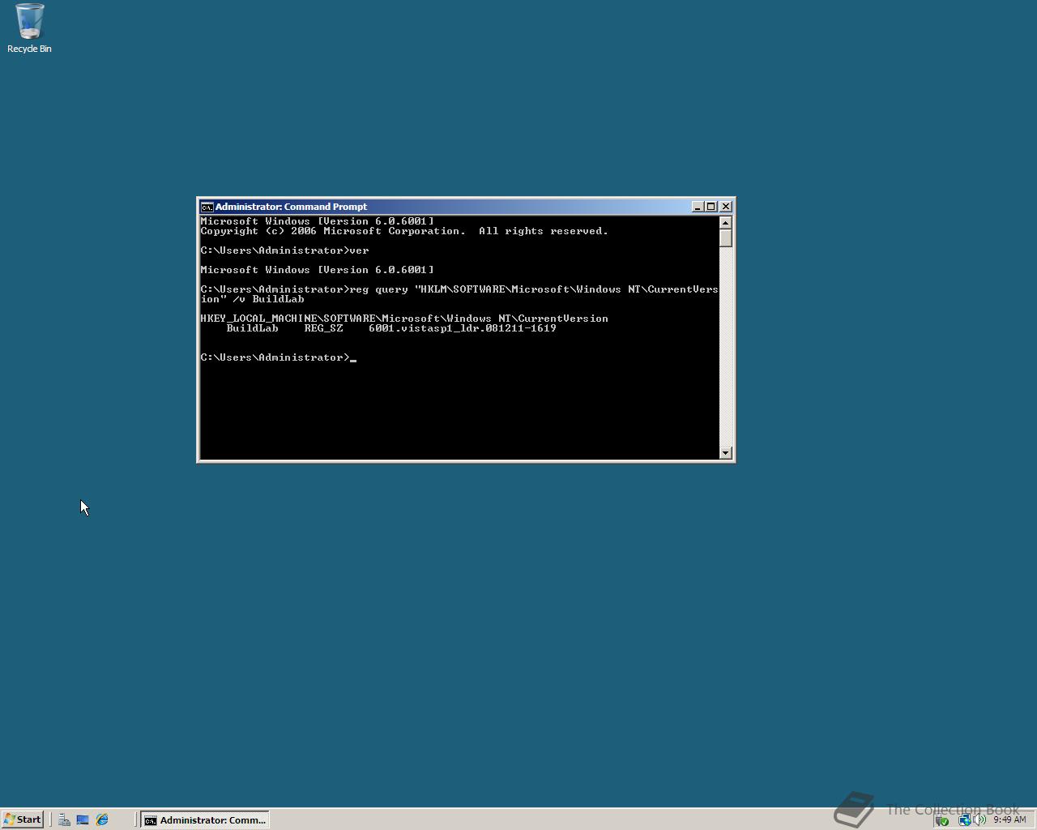Maximize the Command Prompt window
Image resolution: width=1037 pixels, height=830 pixels.
(711, 207)
